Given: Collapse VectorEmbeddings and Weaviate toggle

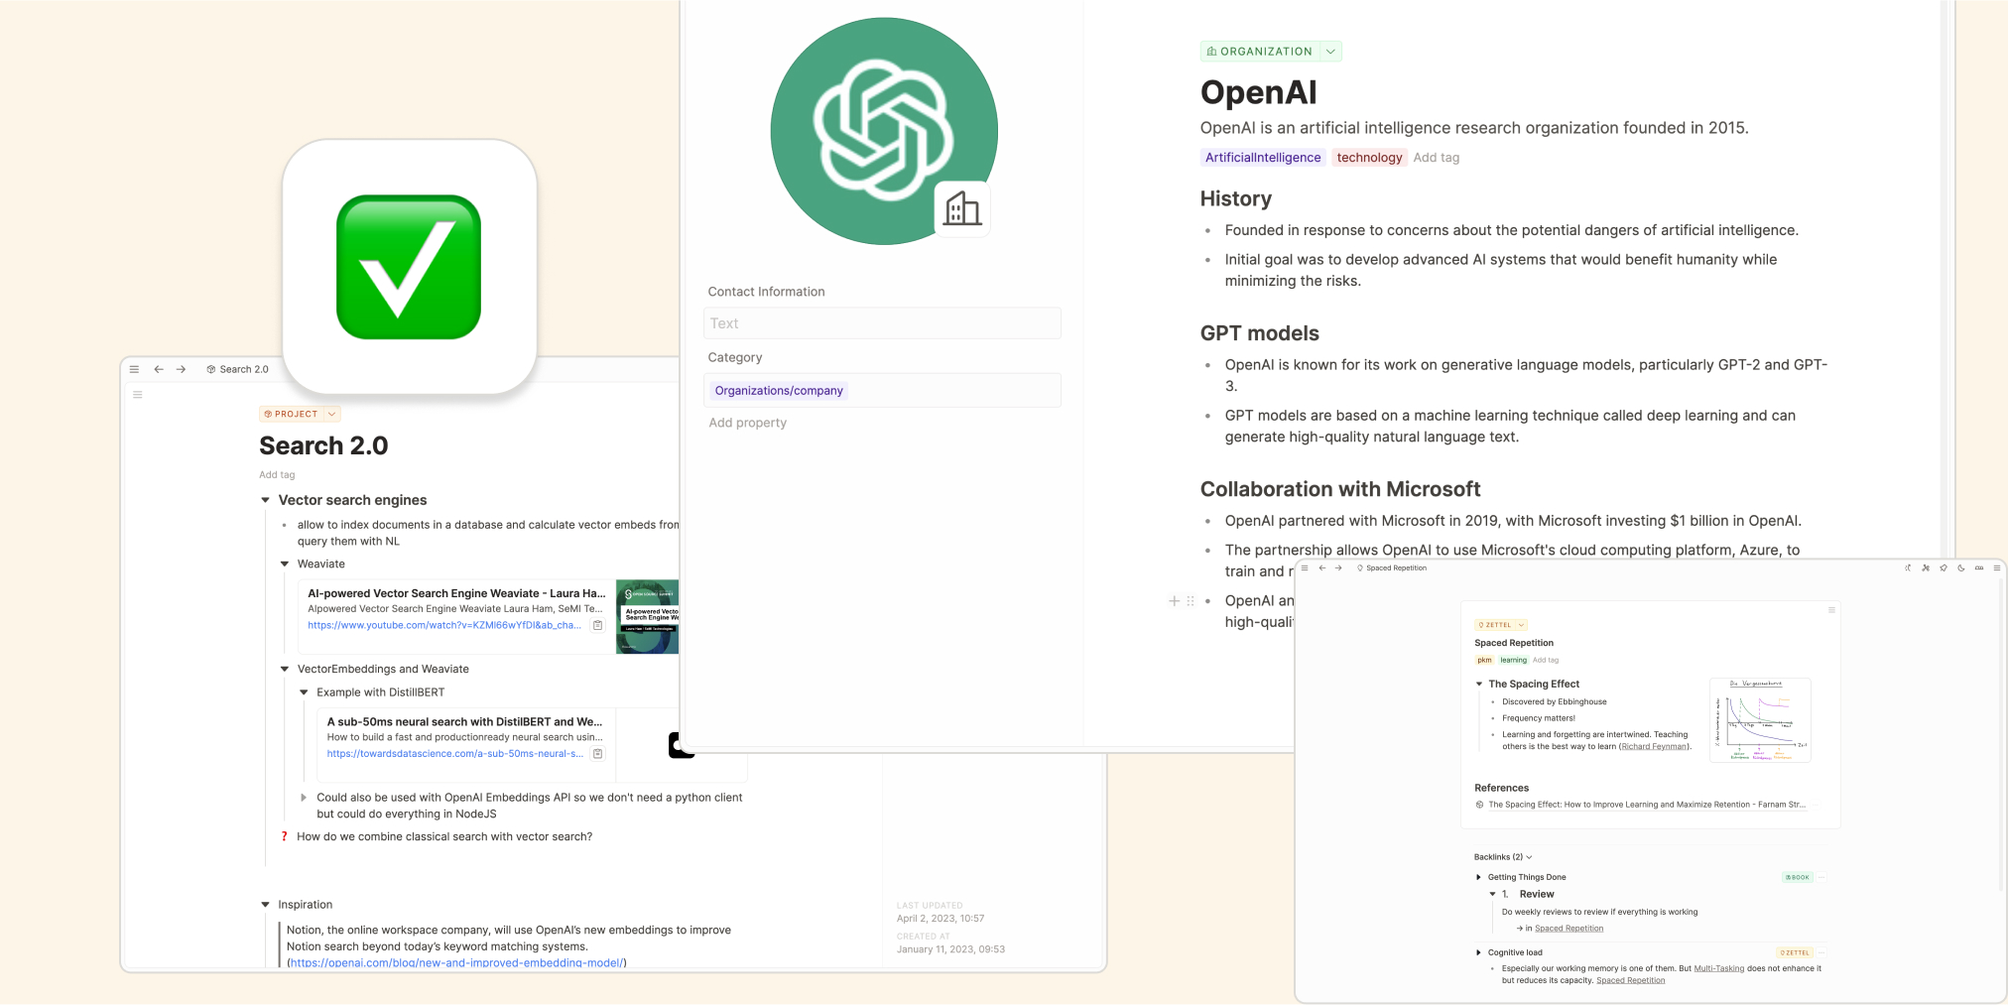Looking at the screenshot, I should tap(285, 669).
